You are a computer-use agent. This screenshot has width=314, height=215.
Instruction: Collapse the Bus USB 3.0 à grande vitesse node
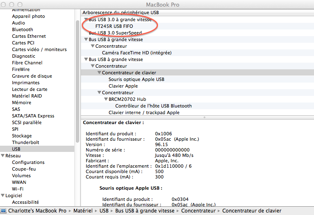[86, 20]
